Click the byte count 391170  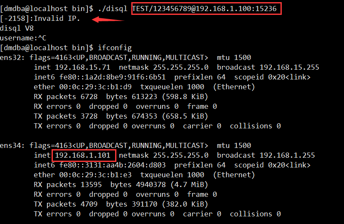145,204
